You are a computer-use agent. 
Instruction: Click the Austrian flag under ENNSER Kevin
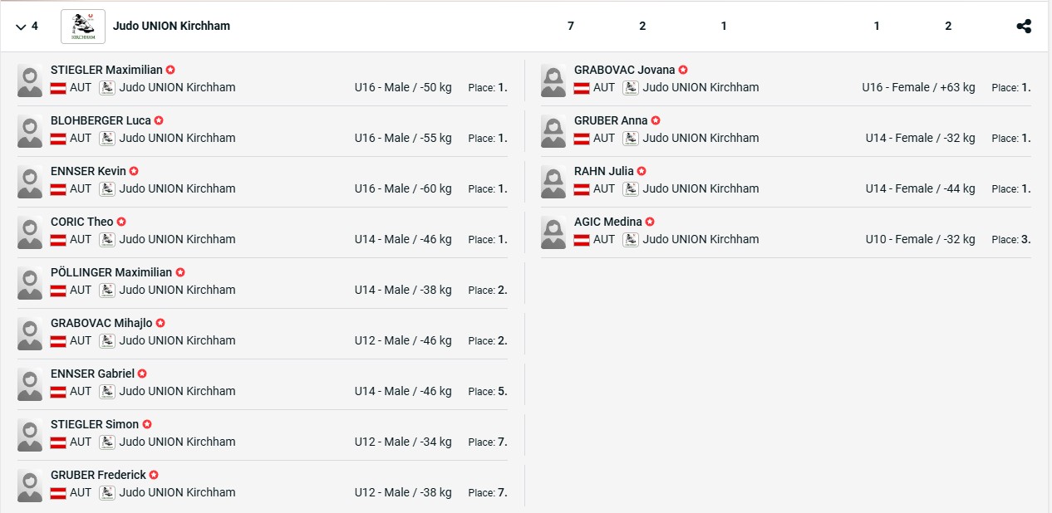click(x=58, y=189)
